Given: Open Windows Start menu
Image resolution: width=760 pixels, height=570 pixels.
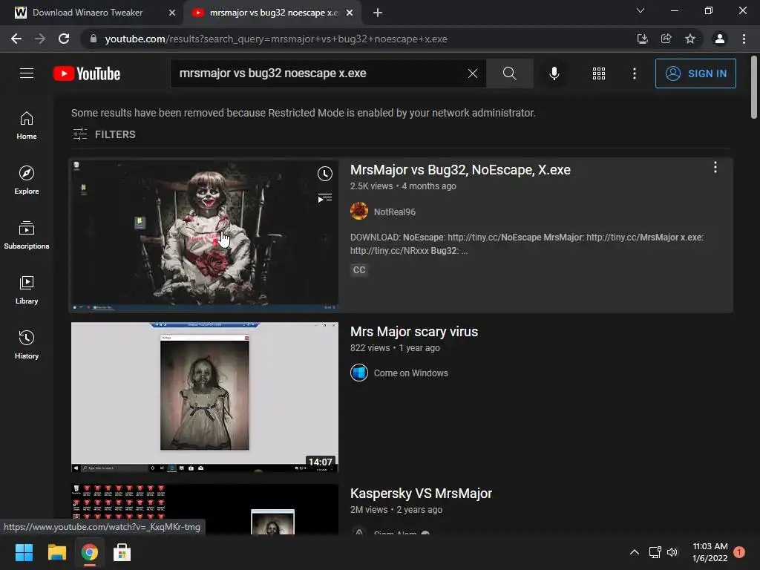Looking at the screenshot, I should [x=24, y=552].
